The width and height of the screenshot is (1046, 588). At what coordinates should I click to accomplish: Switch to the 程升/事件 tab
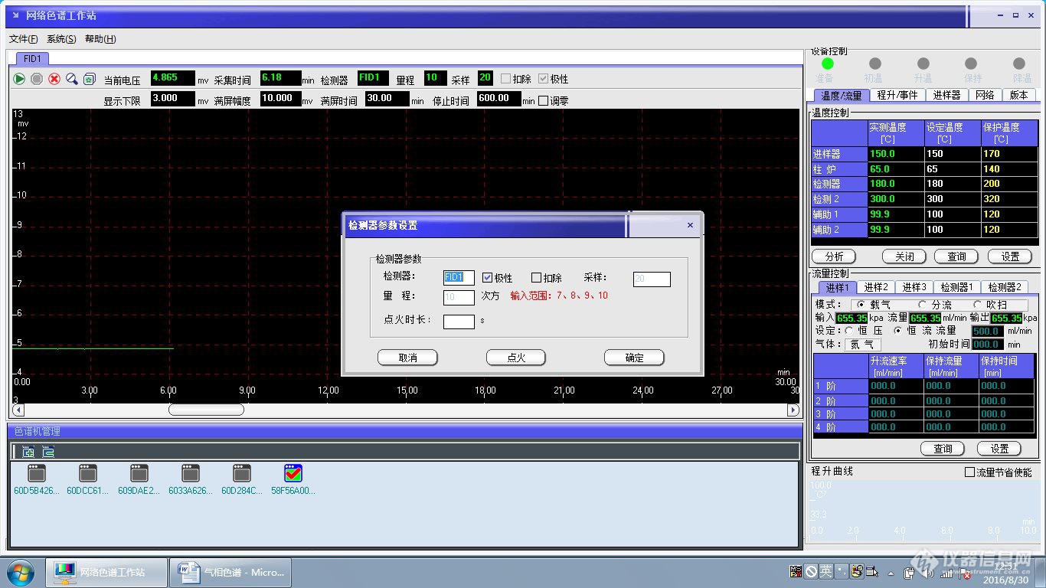click(897, 96)
